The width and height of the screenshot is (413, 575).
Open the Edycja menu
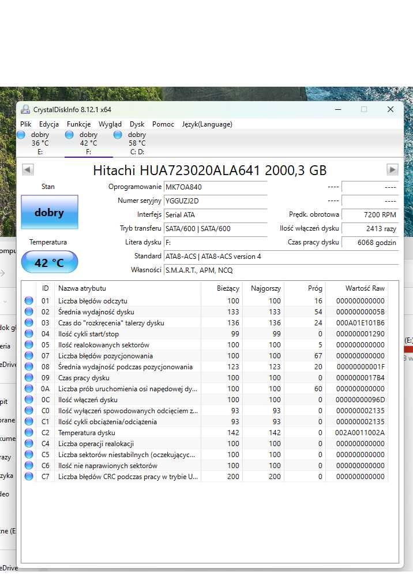click(48, 124)
